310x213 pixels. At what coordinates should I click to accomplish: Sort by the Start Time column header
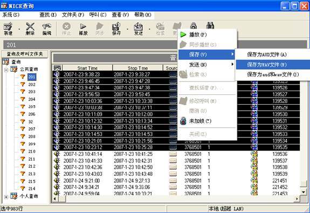[87, 68]
